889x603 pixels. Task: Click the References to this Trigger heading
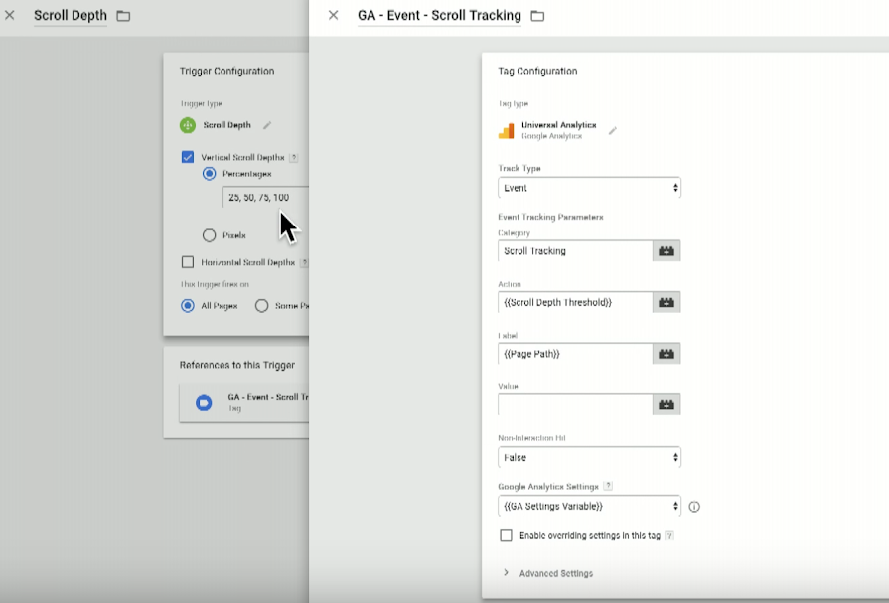pyautogui.click(x=237, y=365)
